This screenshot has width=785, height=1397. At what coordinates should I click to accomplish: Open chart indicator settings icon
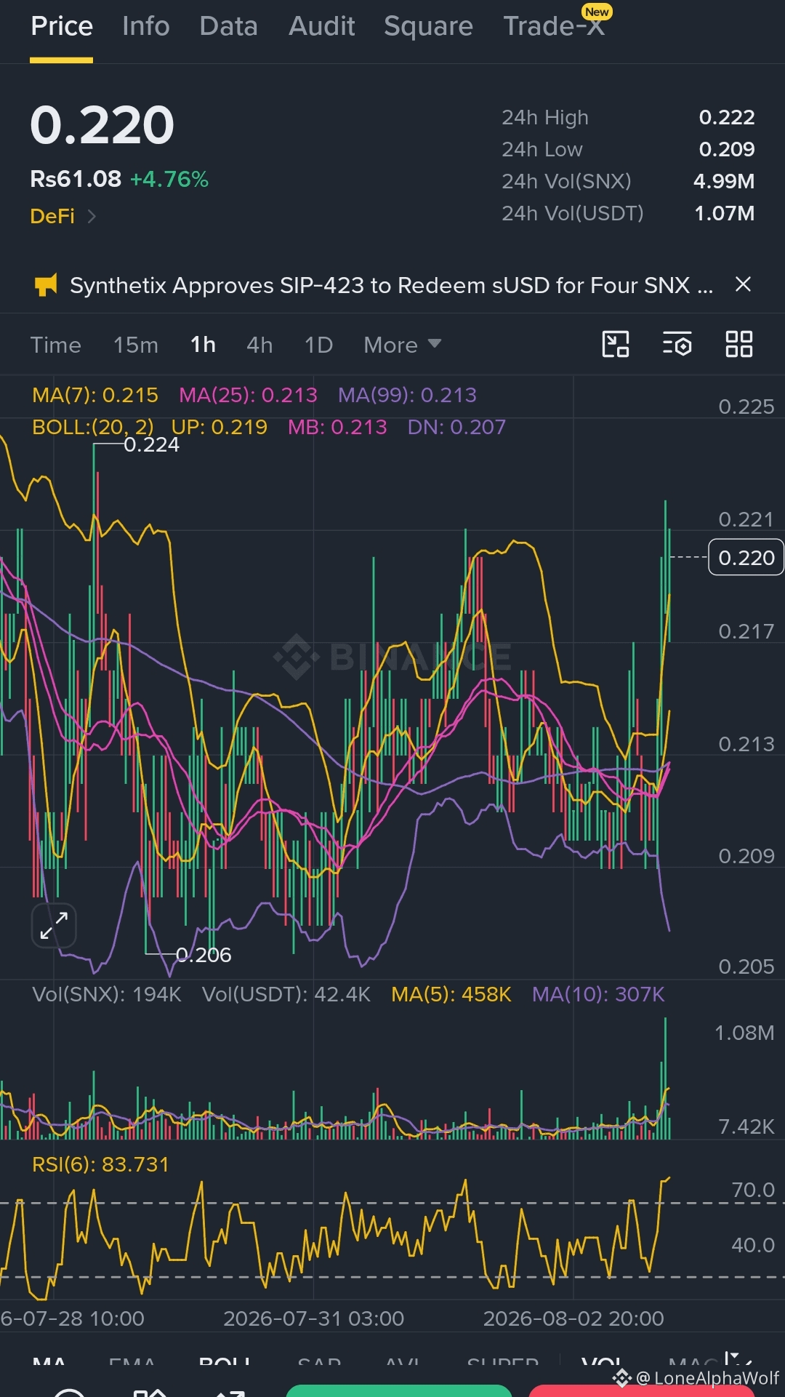pyautogui.click(x=677, y=344)
